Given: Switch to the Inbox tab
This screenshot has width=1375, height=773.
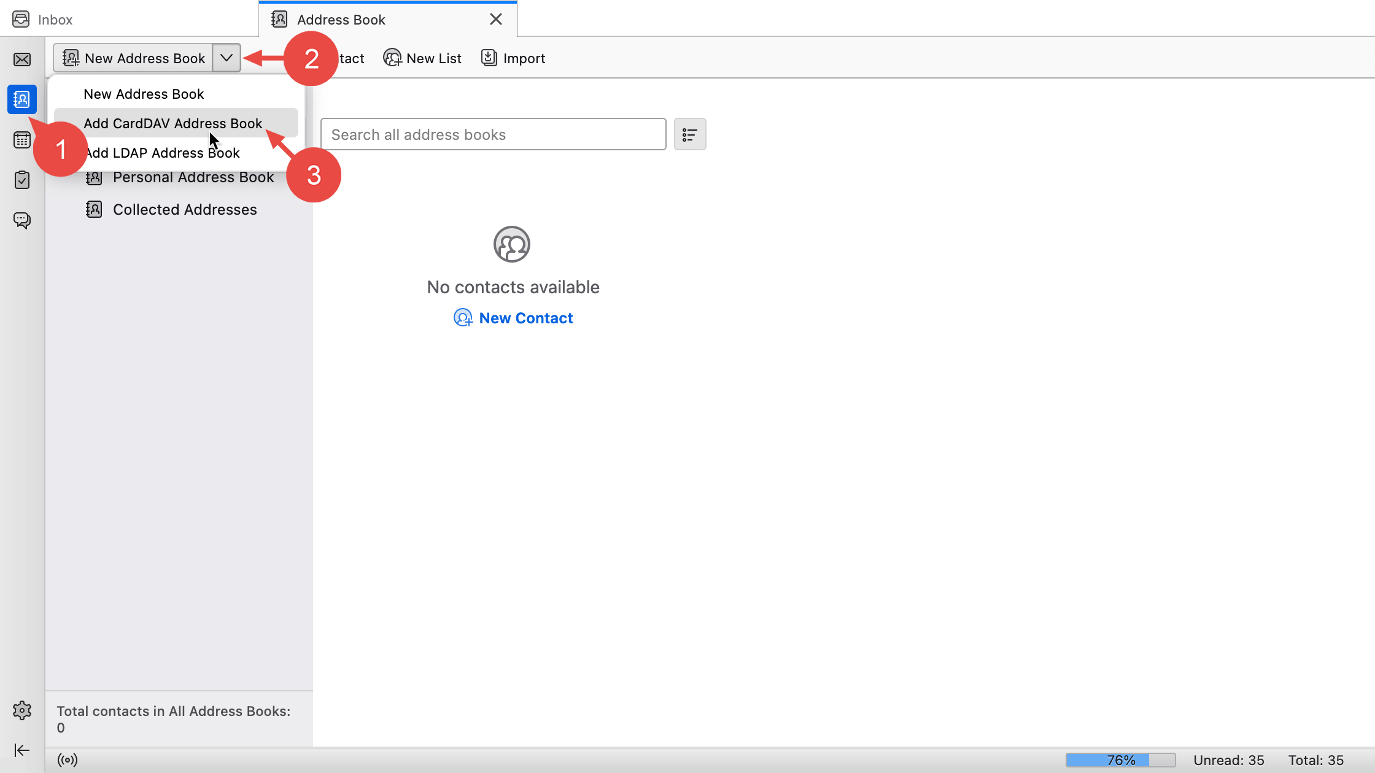Looking at the screenshot, I should [x=55, y=20].
